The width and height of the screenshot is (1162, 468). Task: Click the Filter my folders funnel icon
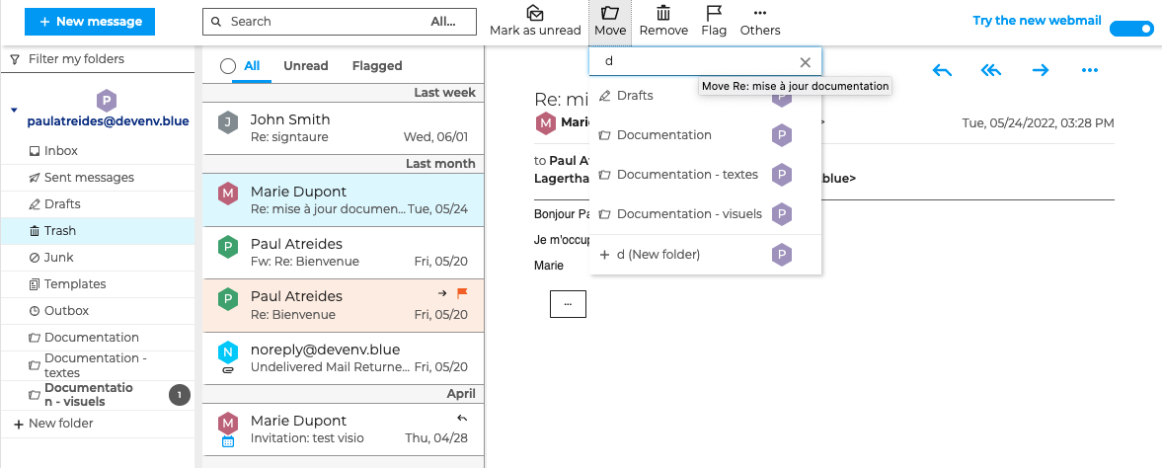[x=14, y=59]
